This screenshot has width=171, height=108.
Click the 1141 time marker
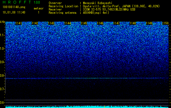pos(19,23)
